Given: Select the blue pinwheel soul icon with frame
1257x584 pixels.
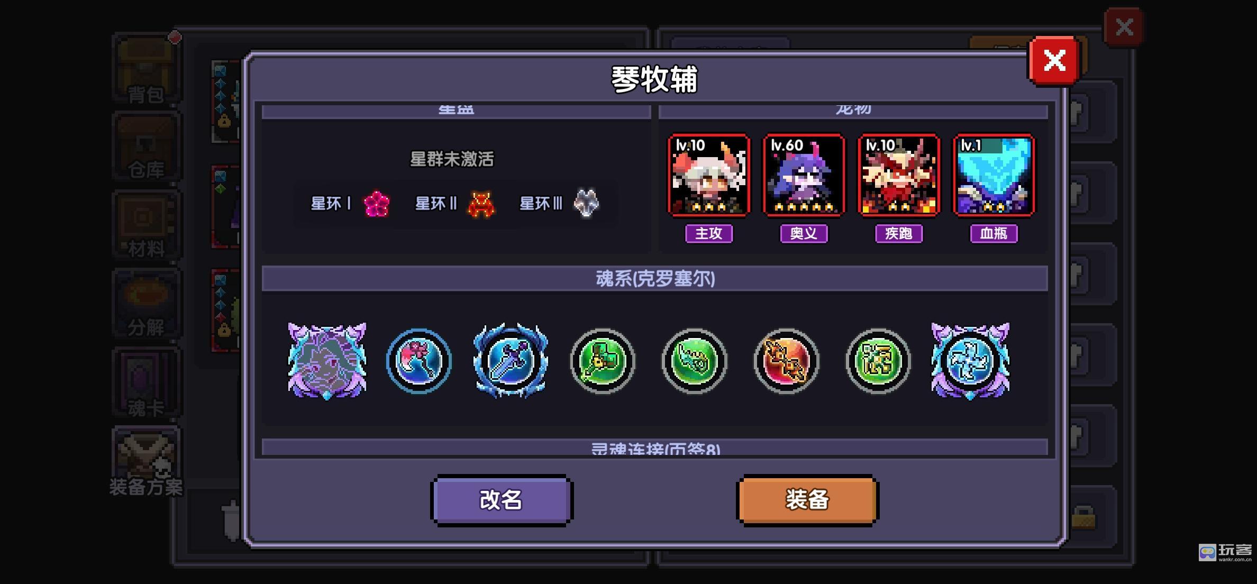Looking at the screenshot, I should point(970,361).
